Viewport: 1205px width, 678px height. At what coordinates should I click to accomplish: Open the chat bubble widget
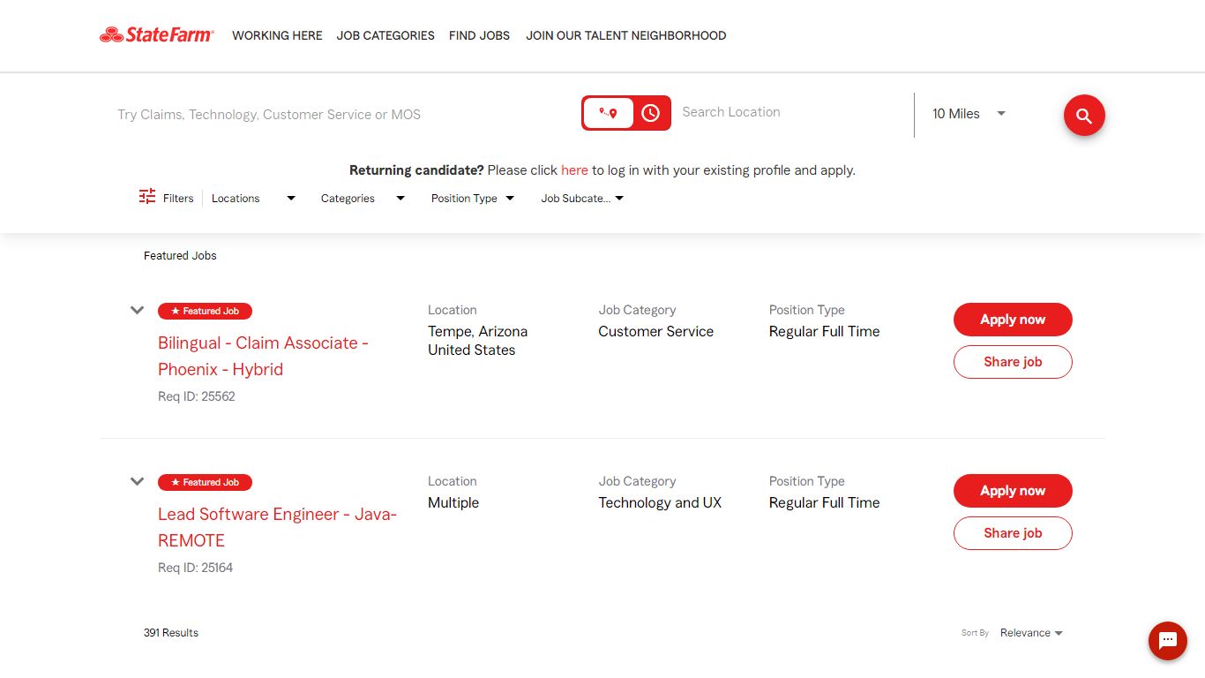click(x=1168, y=641)
